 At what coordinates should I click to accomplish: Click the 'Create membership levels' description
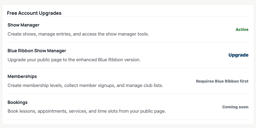[85, 85]
